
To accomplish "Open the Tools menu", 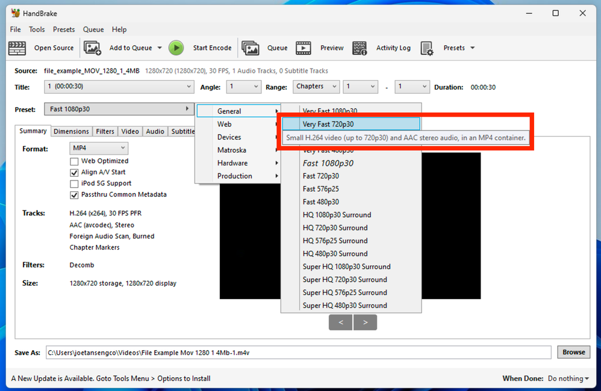I will point(37,29).
